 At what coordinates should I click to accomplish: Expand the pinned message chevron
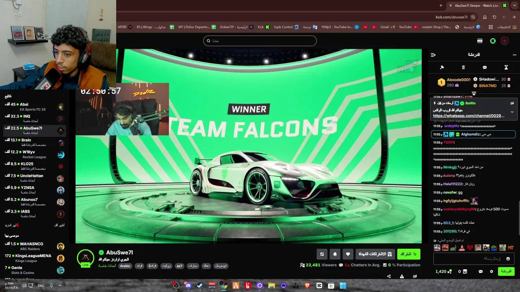click(x=512, y=112)
